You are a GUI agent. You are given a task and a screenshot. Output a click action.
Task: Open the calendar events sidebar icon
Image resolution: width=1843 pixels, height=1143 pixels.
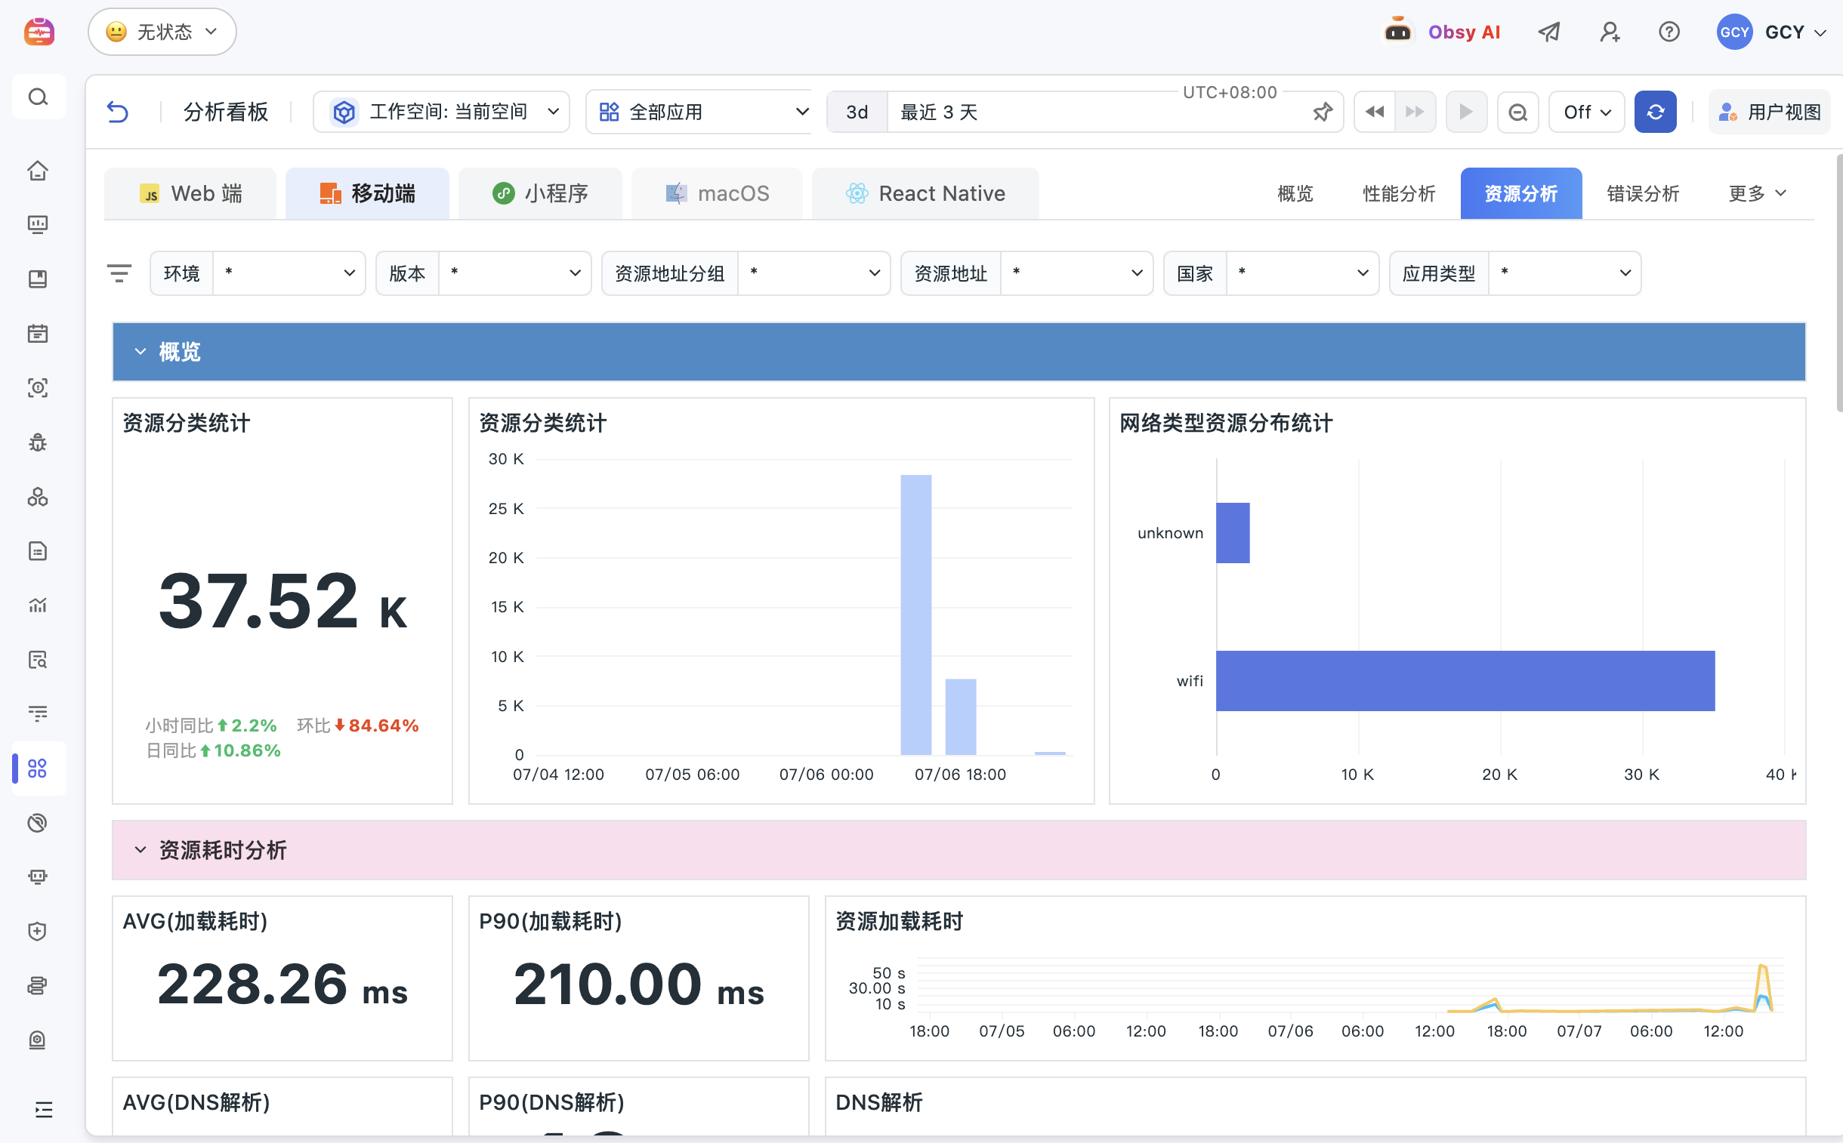(x=38, y=334)
